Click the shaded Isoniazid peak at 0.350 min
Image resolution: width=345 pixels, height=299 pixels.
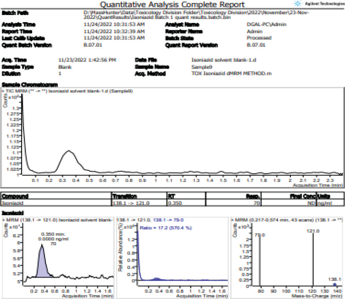(42, 266)
